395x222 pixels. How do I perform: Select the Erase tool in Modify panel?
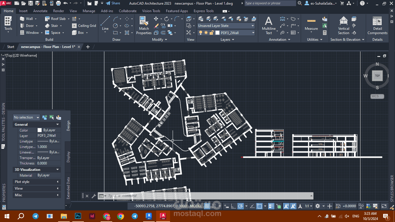coord(156,26)
